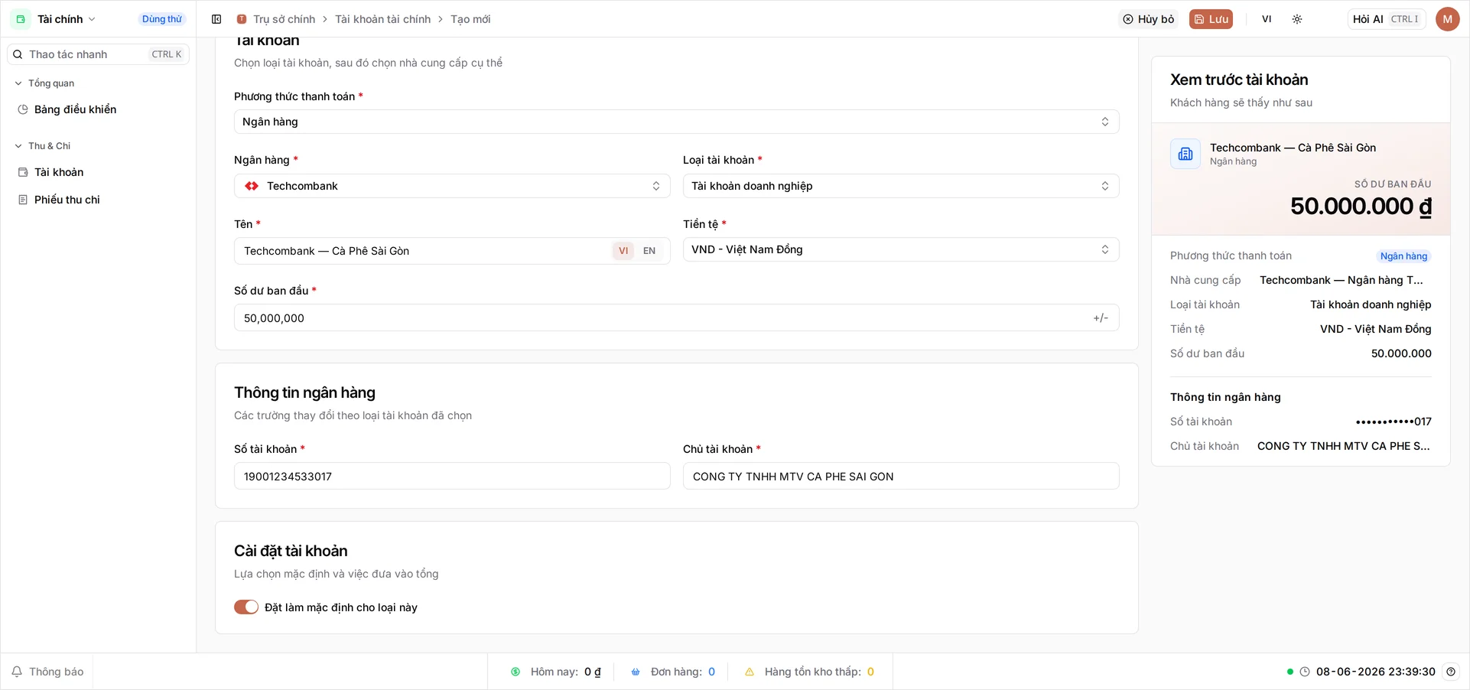Click the clock icon beside the date
The width and height of the screenshot is (1470, 690).
pyautogui.click(x=1305, y=672)
